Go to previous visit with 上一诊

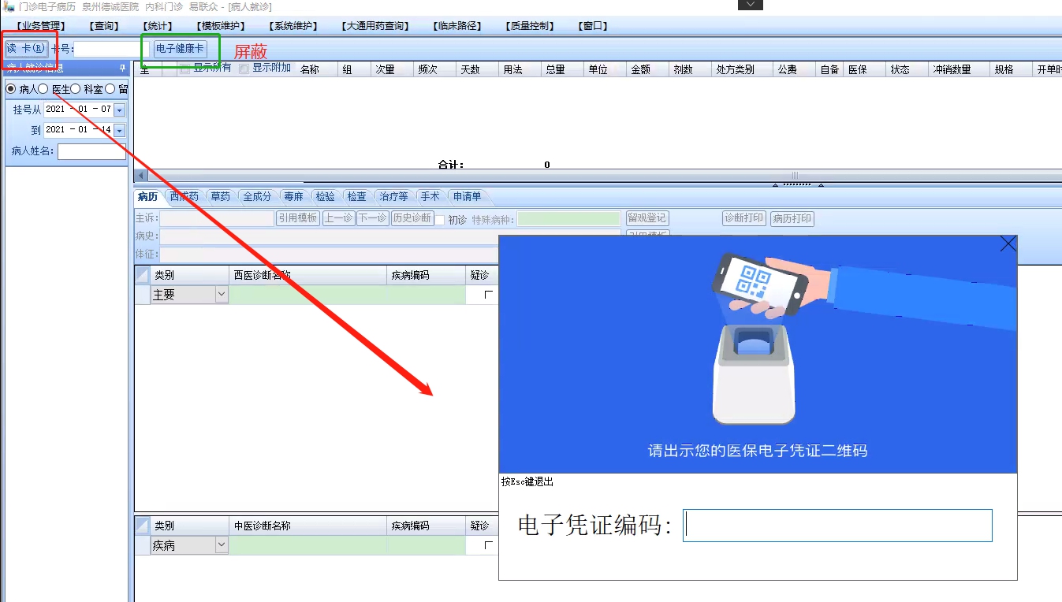click(338, 218)
